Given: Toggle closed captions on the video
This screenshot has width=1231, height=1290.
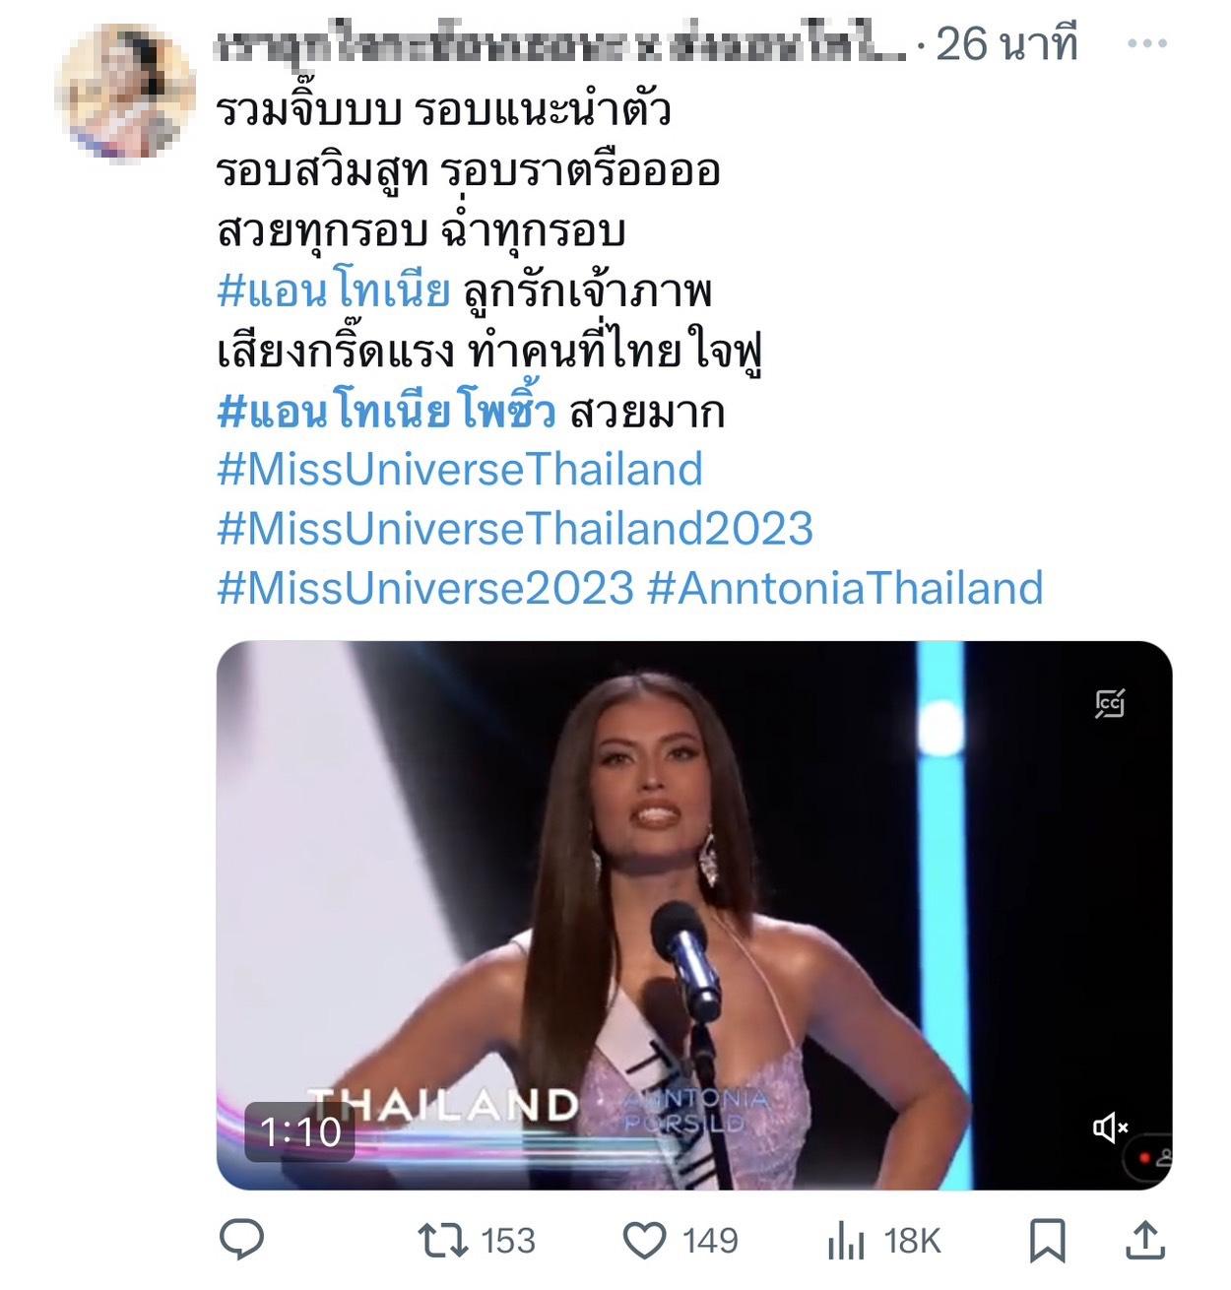Looking at the screenshot, I should point(1110,703).
